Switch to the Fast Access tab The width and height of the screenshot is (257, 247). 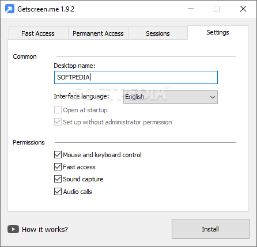pos(38,33)
